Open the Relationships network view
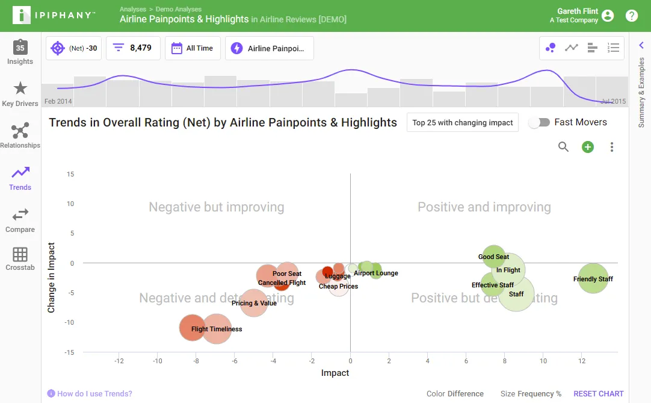This screenshot has width=651, height=403. 20,136
